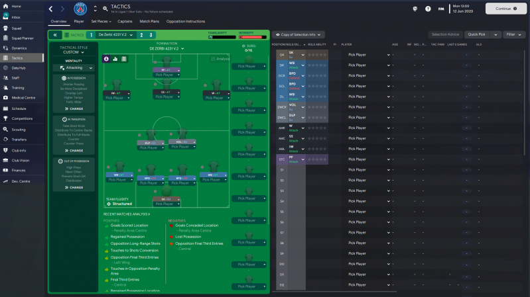Open the Squad sidebar icon

click(6, 28)
